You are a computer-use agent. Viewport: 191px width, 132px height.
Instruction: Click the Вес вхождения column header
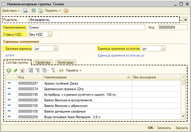point(156,77)
